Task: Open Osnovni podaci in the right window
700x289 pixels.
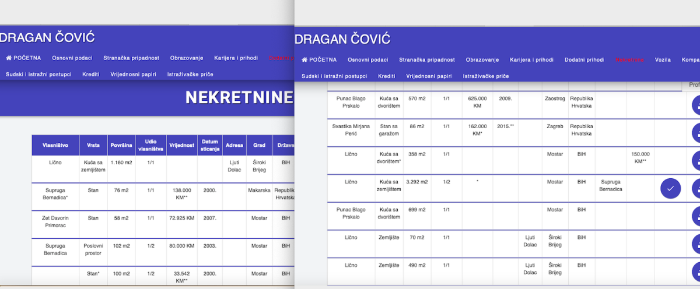Action: click(x=368, y=59)
